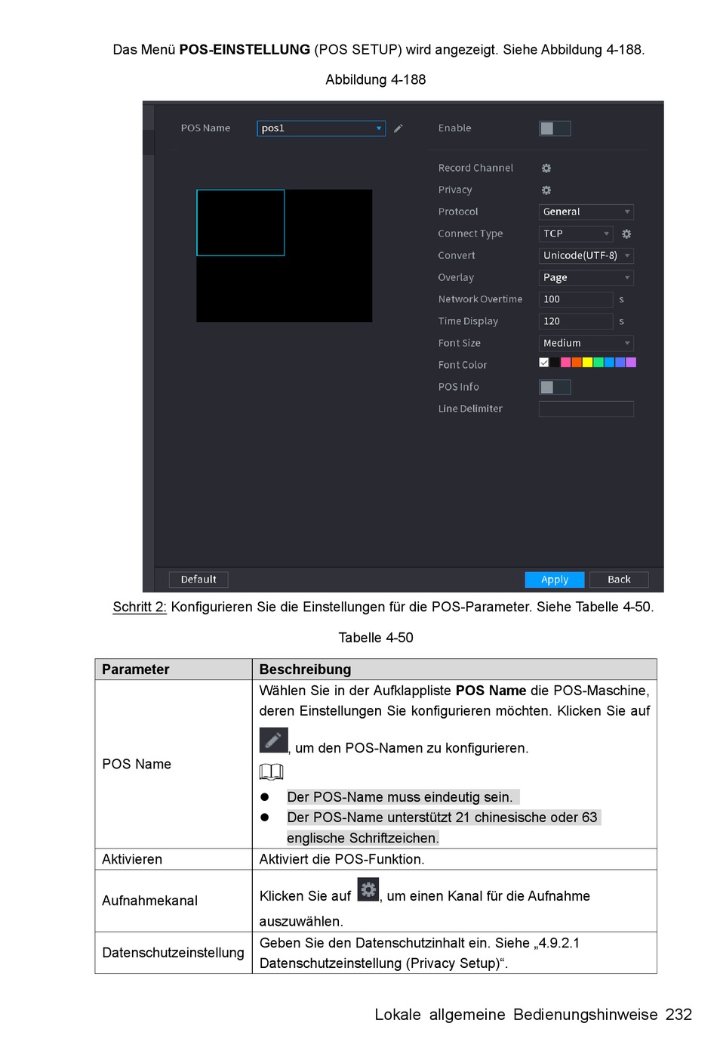The width and height of the screenshot is (717, 1048).
Task: Open Privacy gear settings
Action: [546, 190]
